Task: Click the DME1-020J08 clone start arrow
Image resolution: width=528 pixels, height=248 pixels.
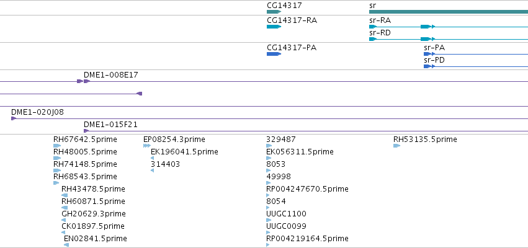Action: coord(14,118)
